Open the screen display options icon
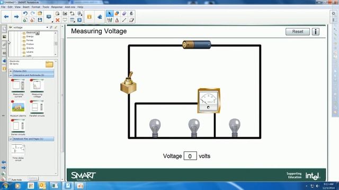This screenshot has height=190, width=339. [49, 17]
